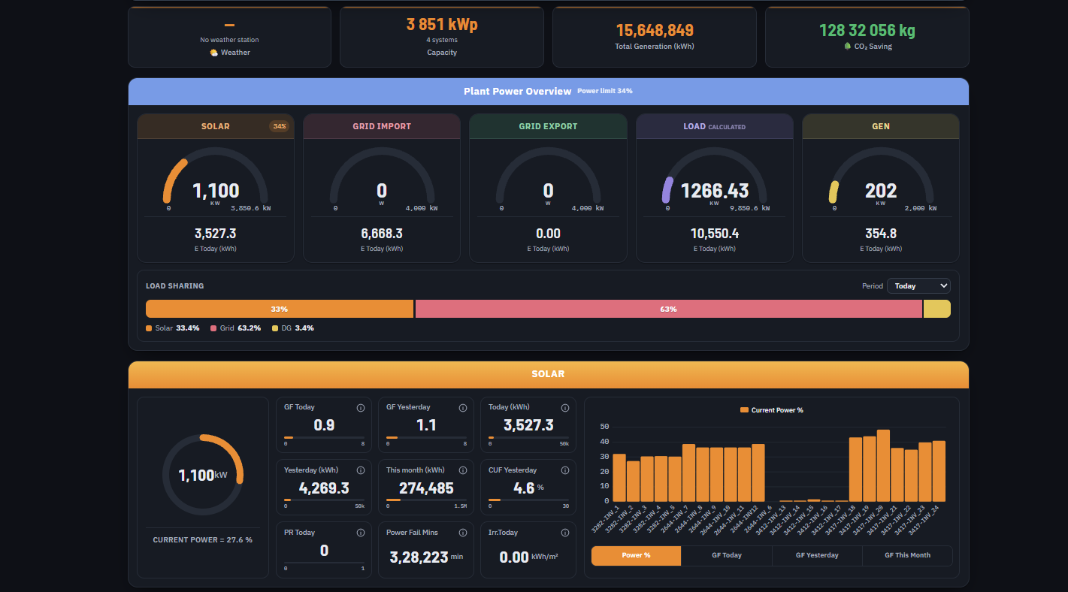1068x592 pixels.
Task: Open the GF Yesterday chart tab
Action: [x=817, y=555]
